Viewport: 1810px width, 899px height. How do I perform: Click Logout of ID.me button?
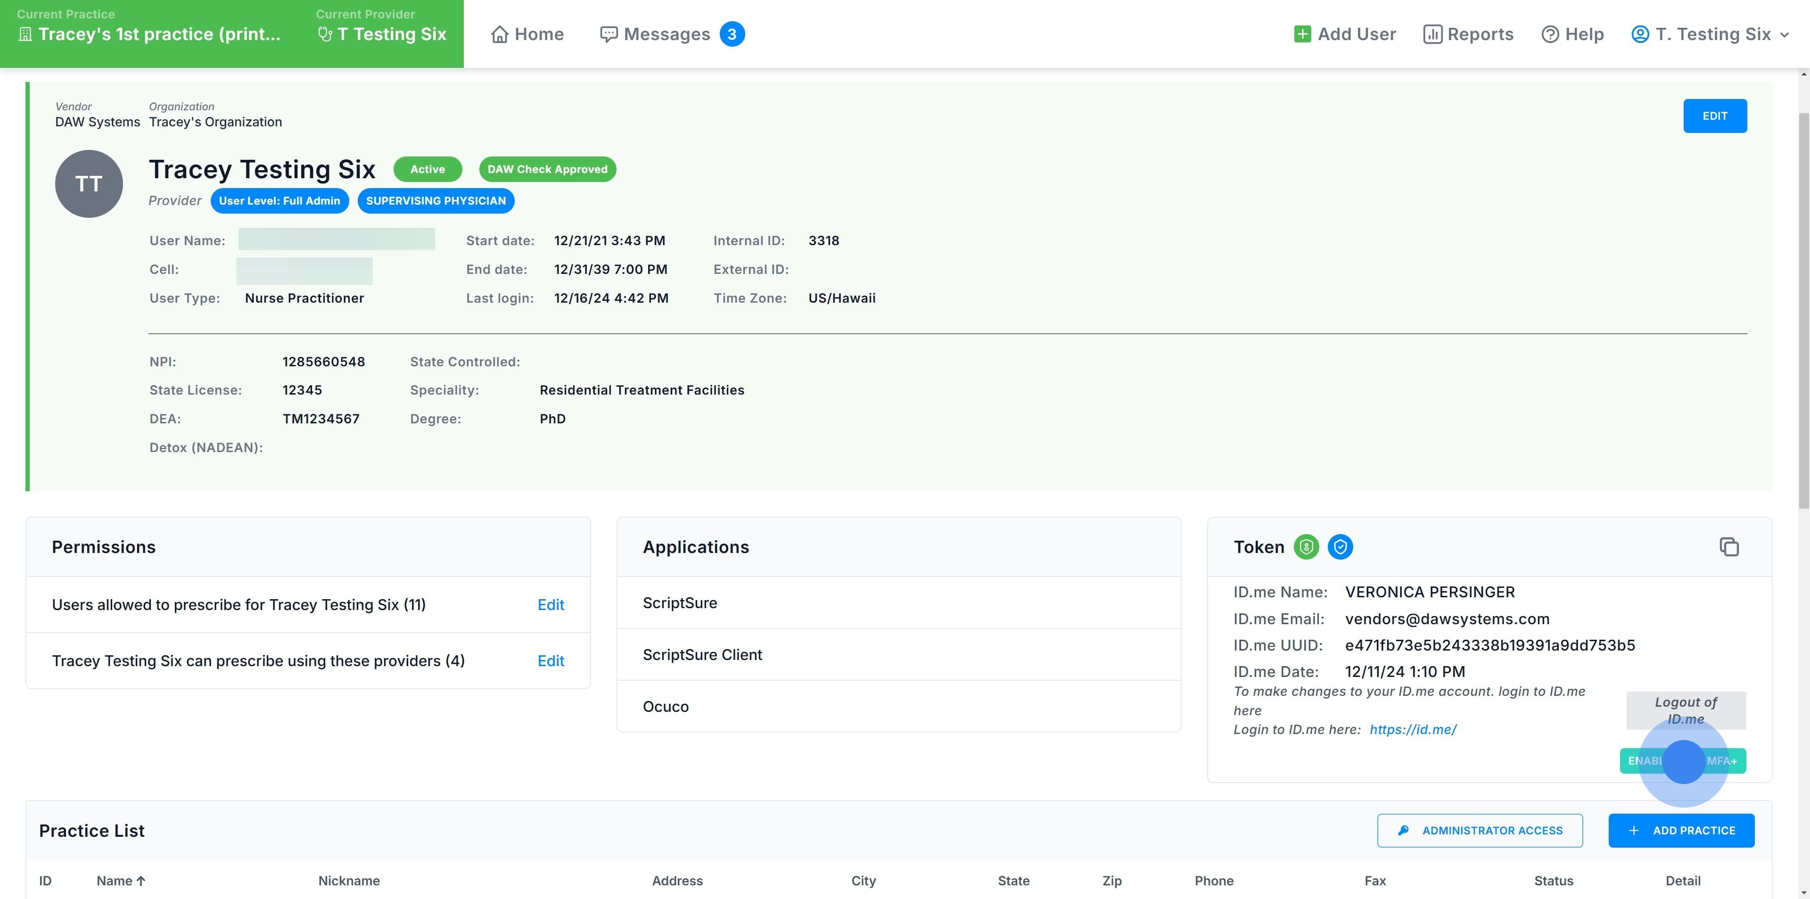(1686, 710)
